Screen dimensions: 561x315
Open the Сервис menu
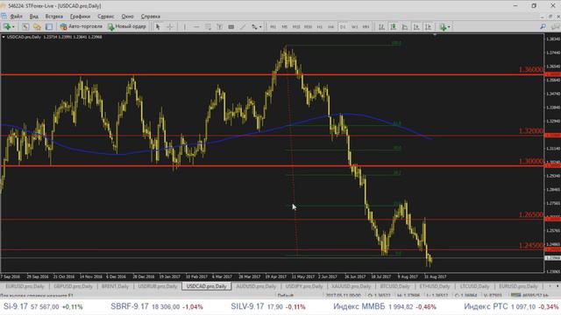(x=106, y=17)
